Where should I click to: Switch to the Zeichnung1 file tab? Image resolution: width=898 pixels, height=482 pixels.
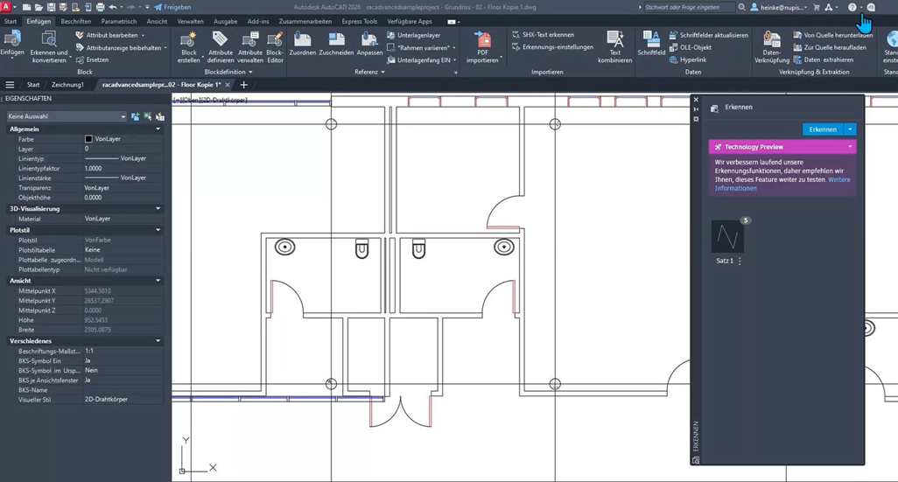(x=67, y=85)
